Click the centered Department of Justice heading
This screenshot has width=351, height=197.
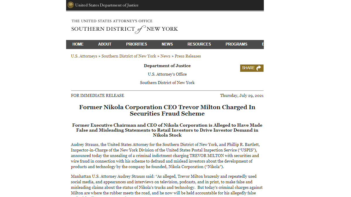[167, 66]
